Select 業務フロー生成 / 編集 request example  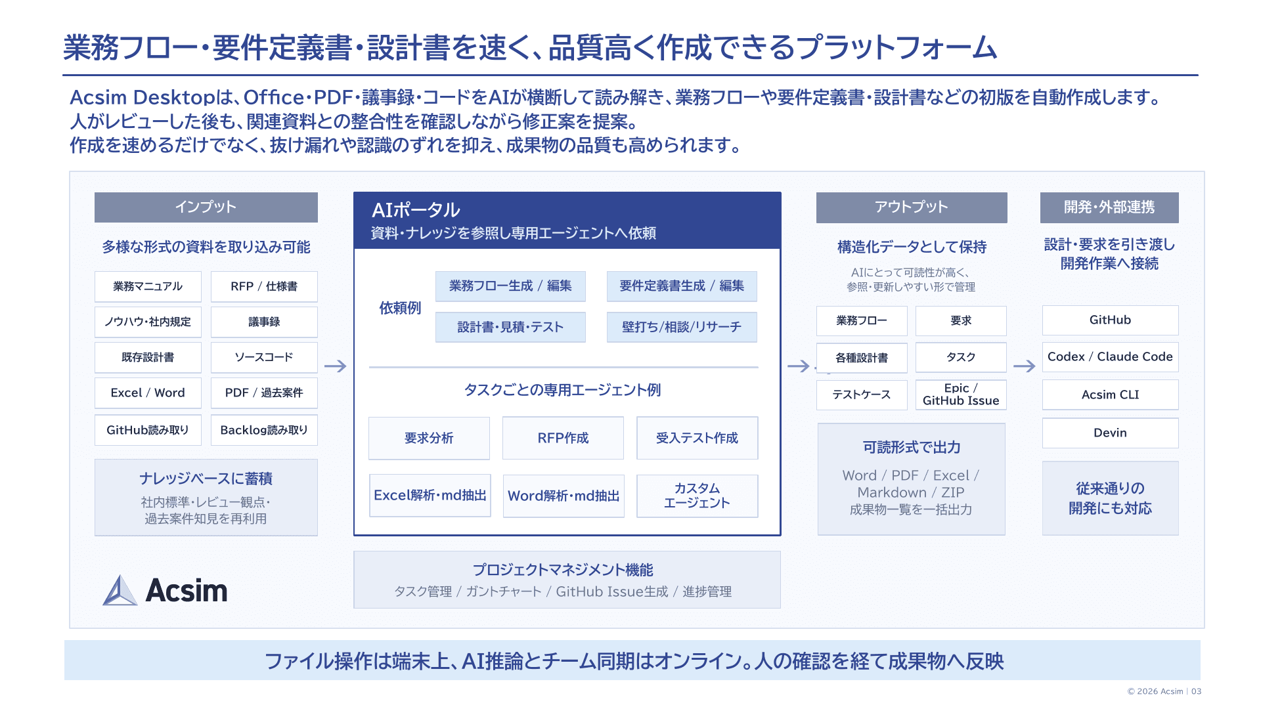tap(510, 286)
